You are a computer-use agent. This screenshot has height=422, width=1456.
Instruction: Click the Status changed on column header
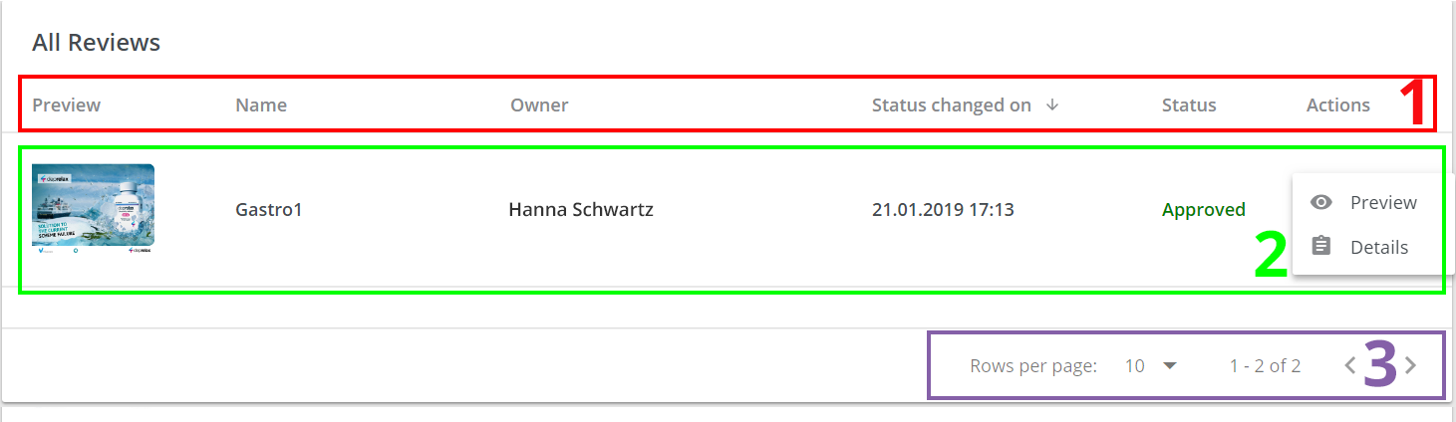point(951,105)
